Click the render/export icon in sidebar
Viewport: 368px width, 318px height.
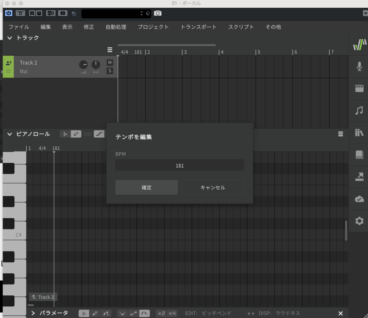(x=359, y=177)
